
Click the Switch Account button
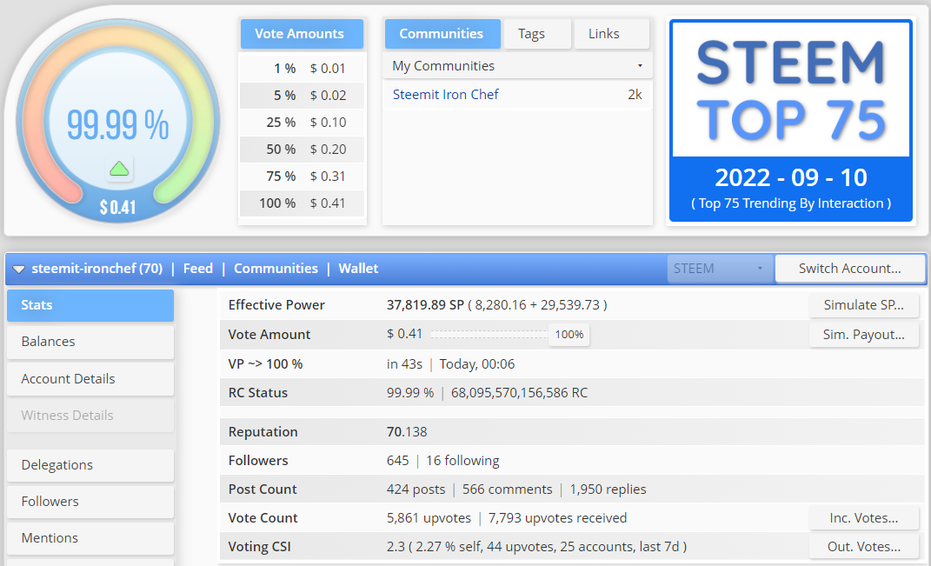(849, 269)
